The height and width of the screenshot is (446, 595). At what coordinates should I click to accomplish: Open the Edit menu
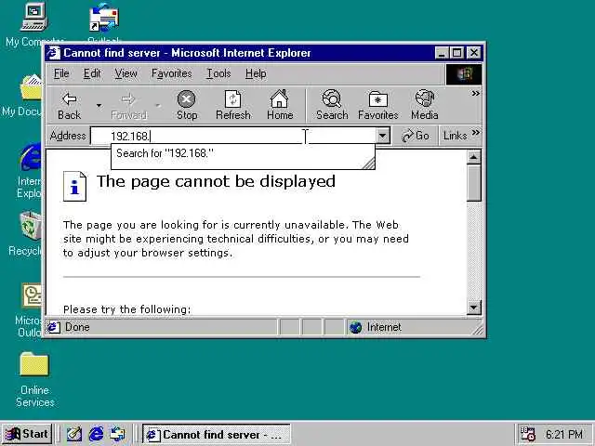[92, 73]
